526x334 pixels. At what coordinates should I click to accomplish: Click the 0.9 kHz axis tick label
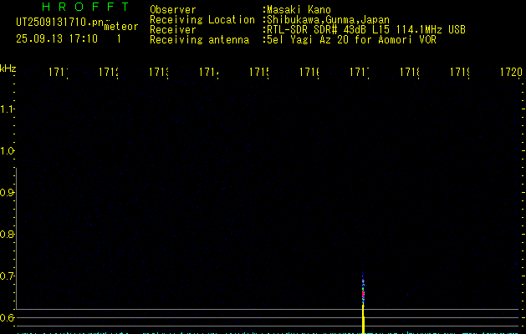point(7,192)
